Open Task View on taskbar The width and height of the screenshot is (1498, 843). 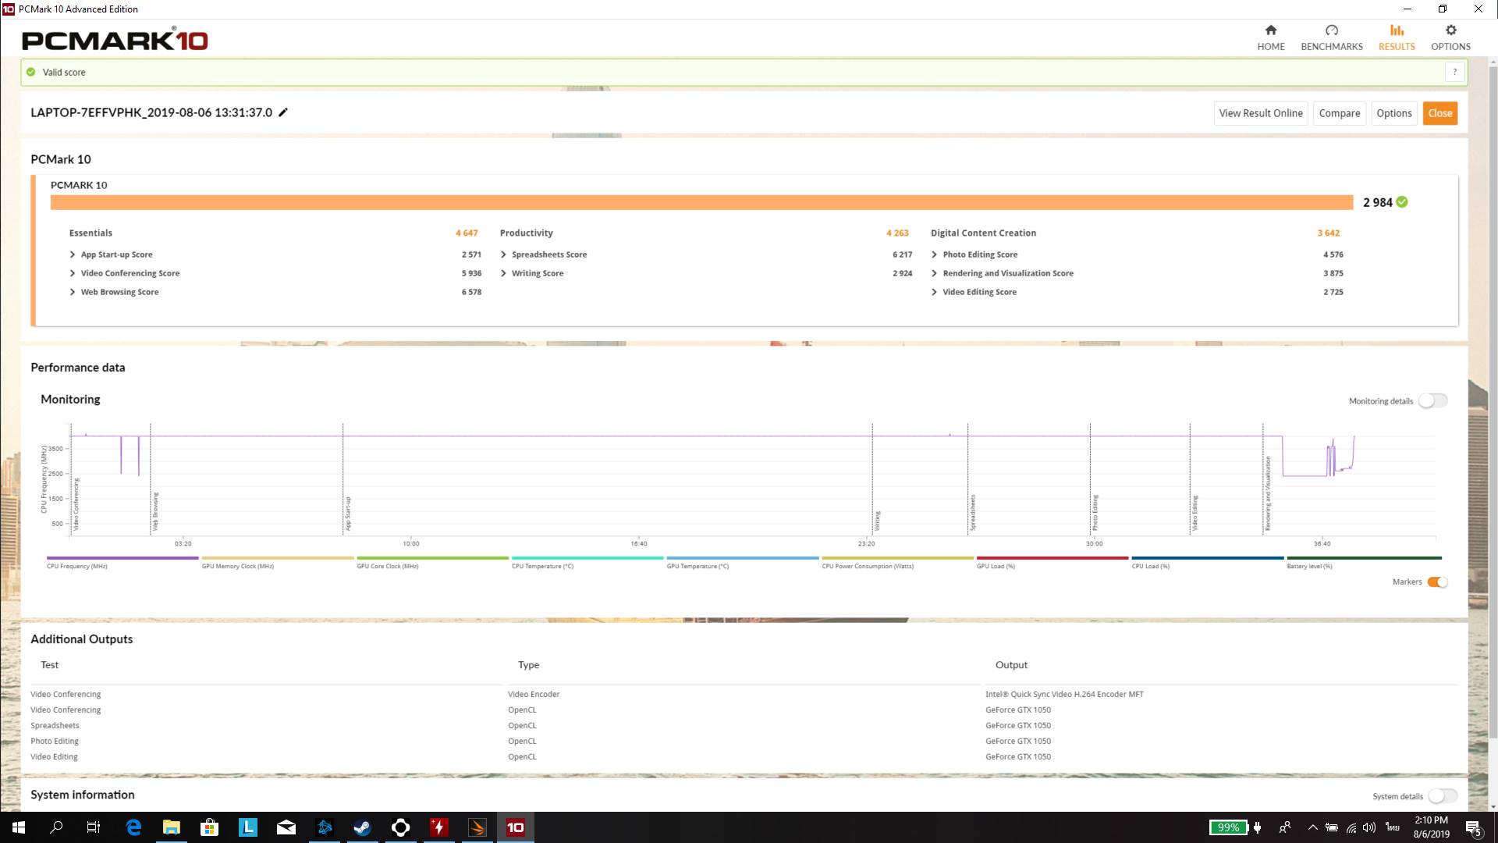(x=94, y=827)
